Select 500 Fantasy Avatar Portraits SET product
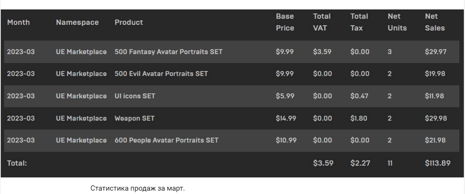Viewport: 465px width, 194px height. pyautogui.click(x=168, y=52)
